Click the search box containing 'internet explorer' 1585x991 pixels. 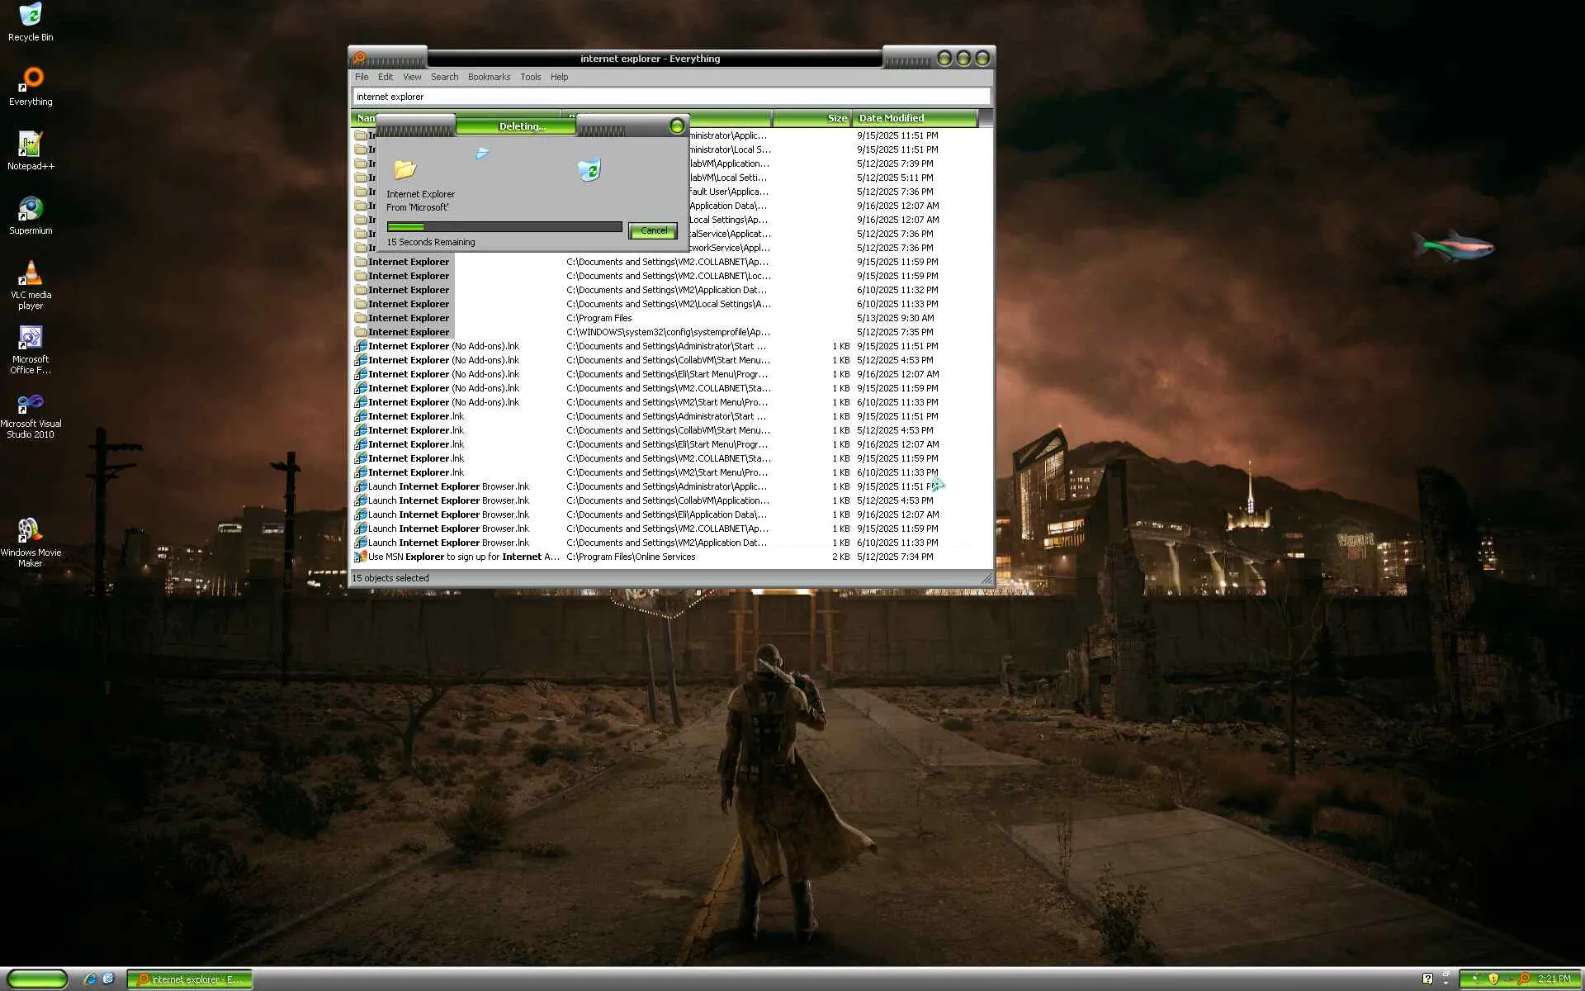[x=670, y=97]
